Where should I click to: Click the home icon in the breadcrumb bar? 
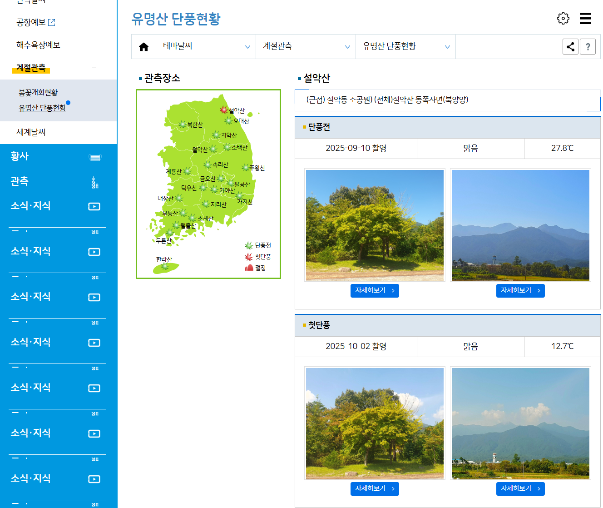[143, 46]
